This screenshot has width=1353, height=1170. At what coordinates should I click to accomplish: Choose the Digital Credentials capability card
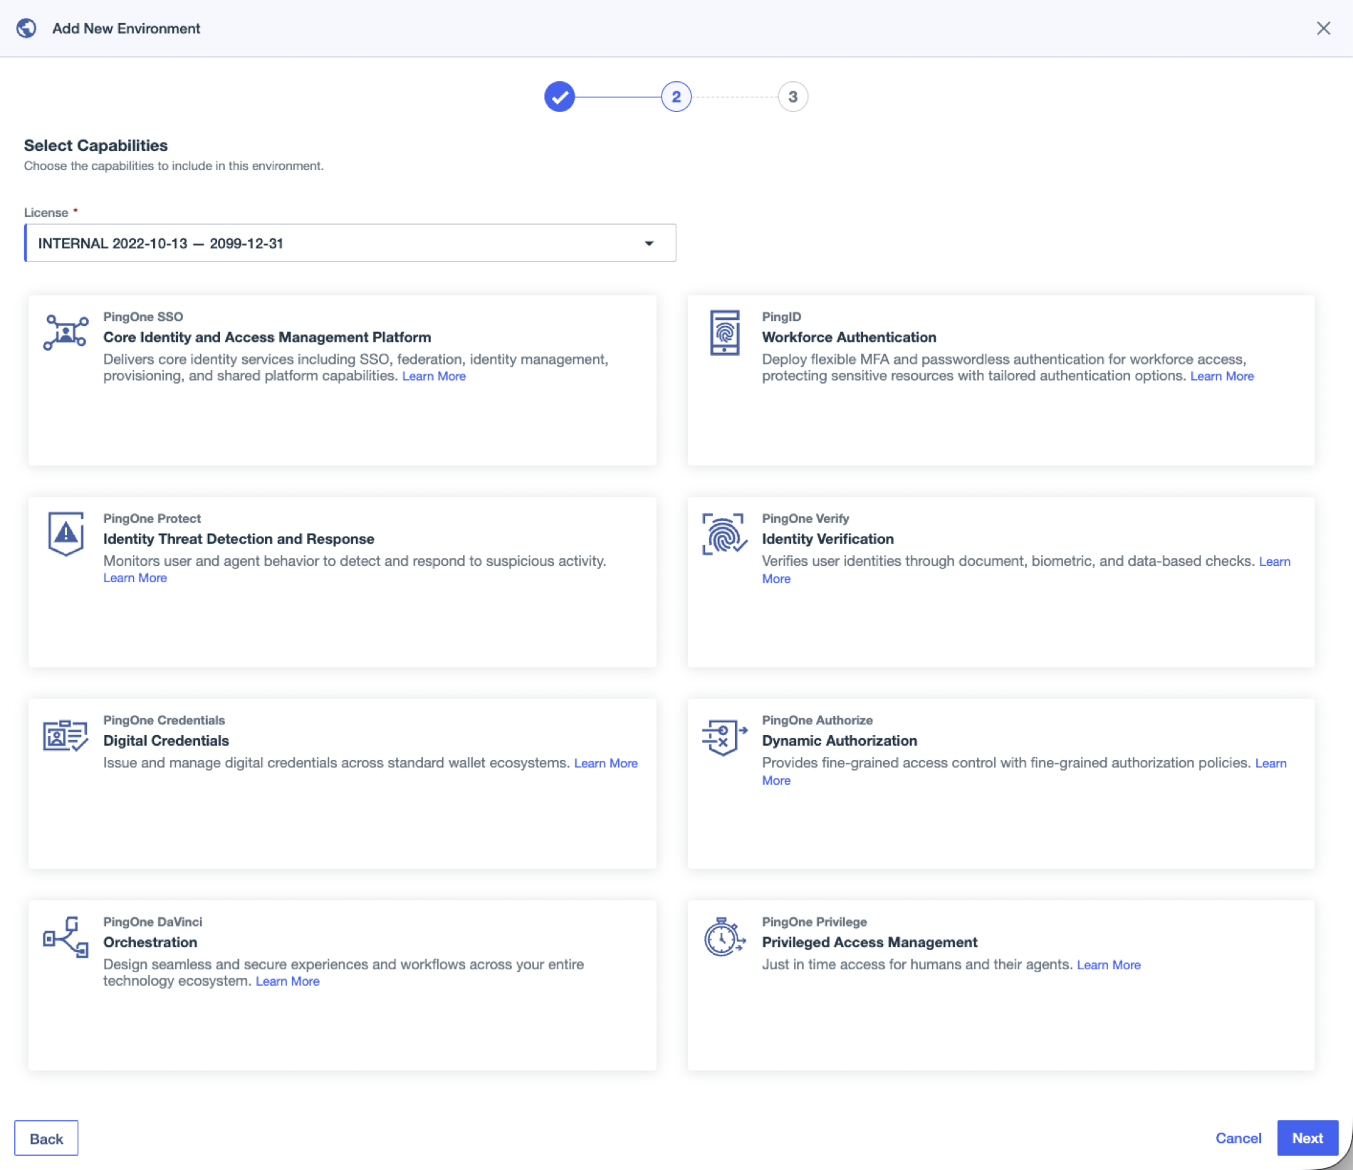(x=342, y=783)
